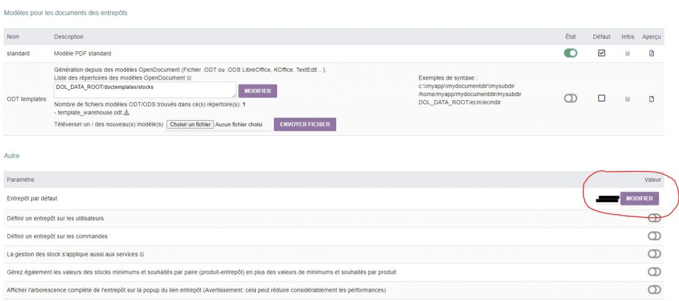
Task: Download template_warehouse.odt via download icon
Action: pos(127,113)
